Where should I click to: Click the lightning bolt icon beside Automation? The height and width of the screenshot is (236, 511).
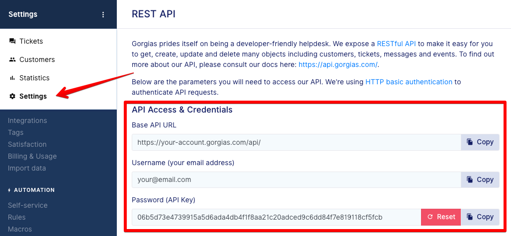click(x=9, y=190)
